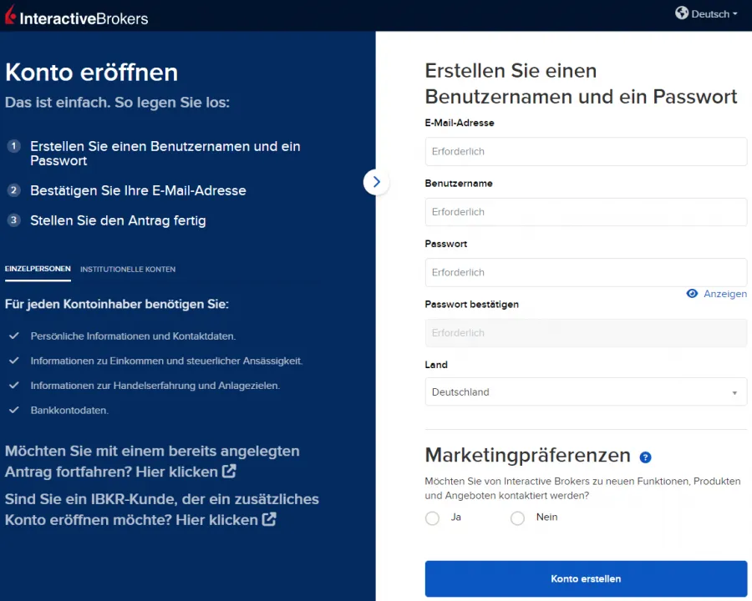Open the Land dropdown showing Deutschland
This screenshot has height=601, width=752.
point(585,391)
